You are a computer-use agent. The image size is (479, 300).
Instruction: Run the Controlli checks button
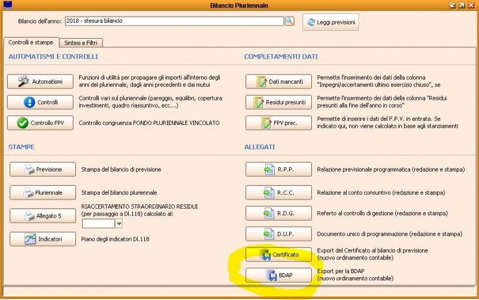40,102
